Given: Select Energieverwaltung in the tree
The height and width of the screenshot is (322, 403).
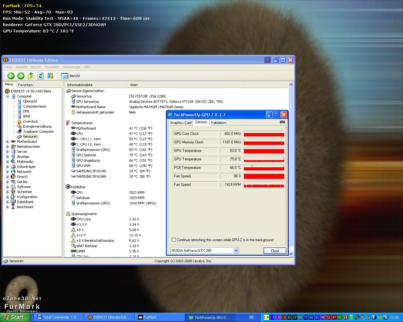Looking at the screenshot, I should click(x=37, y=126).
